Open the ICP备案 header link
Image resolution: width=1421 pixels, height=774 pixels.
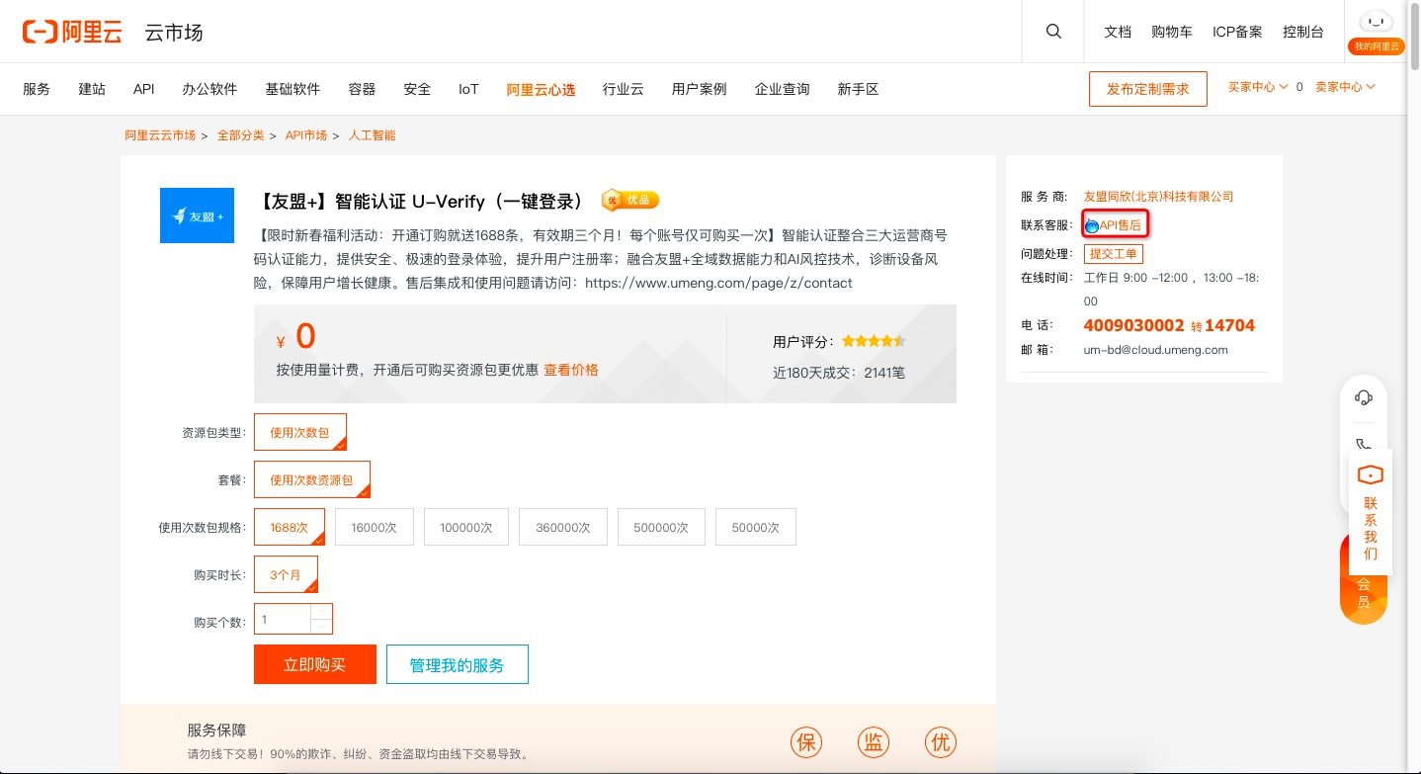[x=1237, y=32]
